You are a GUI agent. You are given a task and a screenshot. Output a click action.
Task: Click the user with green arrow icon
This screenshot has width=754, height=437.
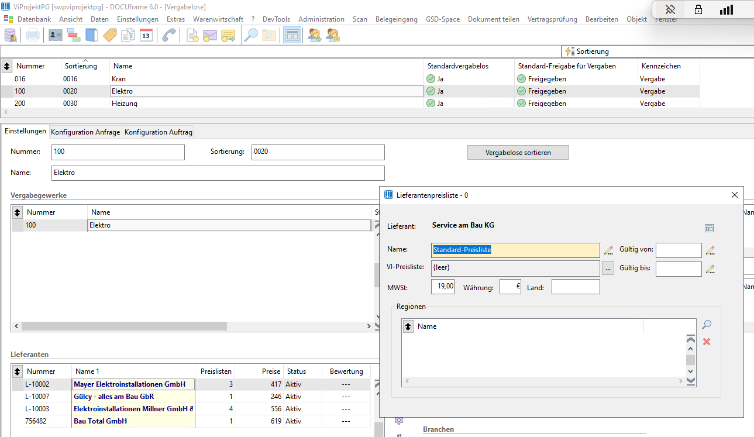coord(315,35)
